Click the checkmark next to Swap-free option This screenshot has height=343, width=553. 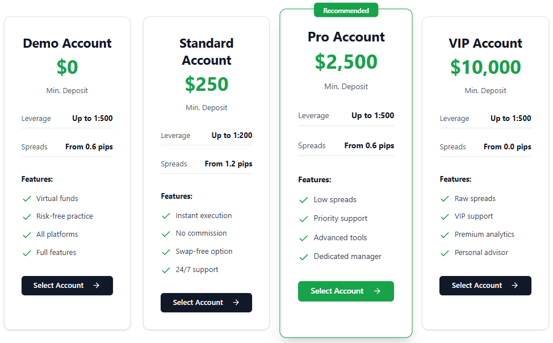coord(166,252)
